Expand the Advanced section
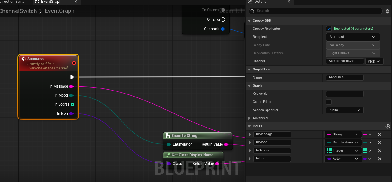This screenshot has height=182, width=392. [x=249, y=118]
